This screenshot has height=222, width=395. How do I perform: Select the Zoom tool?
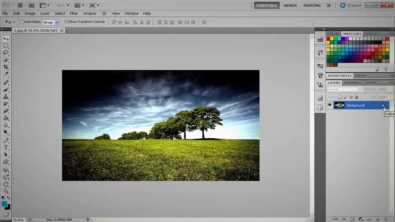click(x=6, y=191)
